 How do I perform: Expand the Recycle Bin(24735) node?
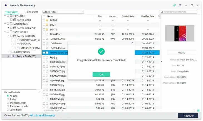coord(9,56)
